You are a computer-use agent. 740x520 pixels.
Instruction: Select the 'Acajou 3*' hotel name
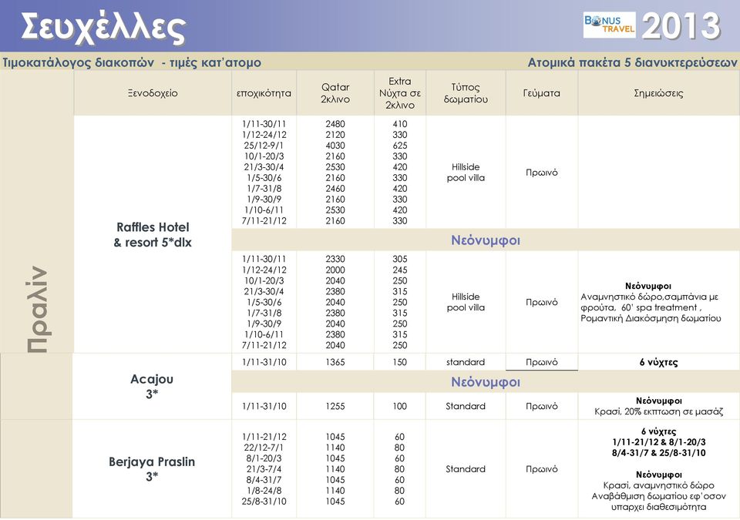152,386
